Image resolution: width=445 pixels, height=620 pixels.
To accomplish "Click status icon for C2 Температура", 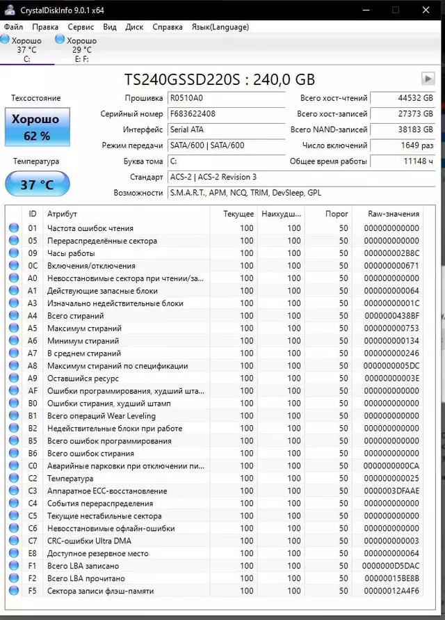I will (14, 478).
